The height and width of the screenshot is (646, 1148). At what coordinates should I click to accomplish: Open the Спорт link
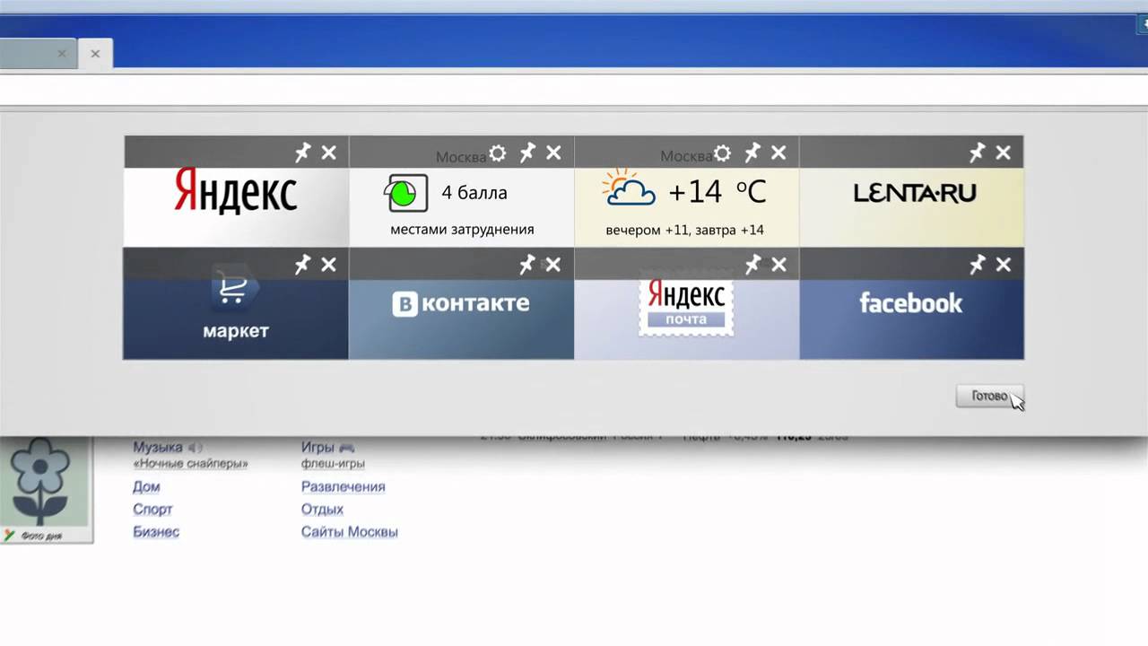coord(152,509)
